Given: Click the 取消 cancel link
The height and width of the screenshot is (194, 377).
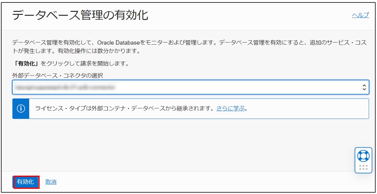Looking at the screenshot, I should (51, 182).
